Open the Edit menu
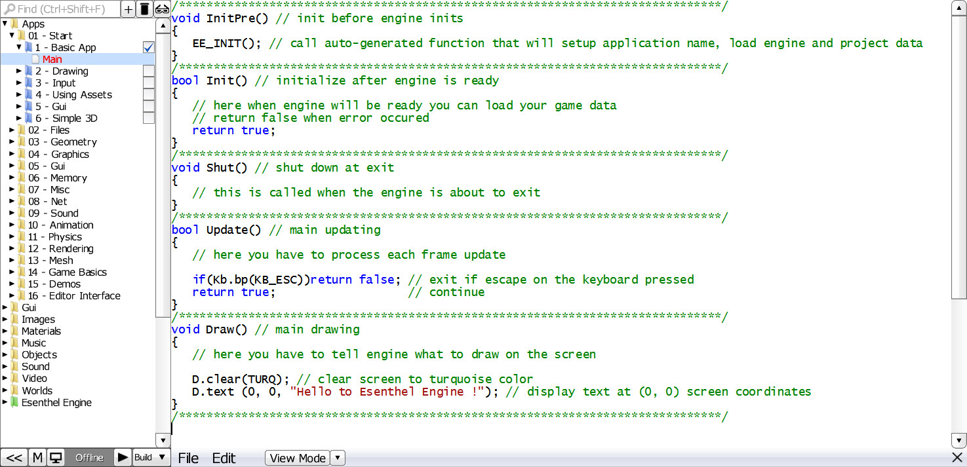967x467 pixels. tap(224, 458)
